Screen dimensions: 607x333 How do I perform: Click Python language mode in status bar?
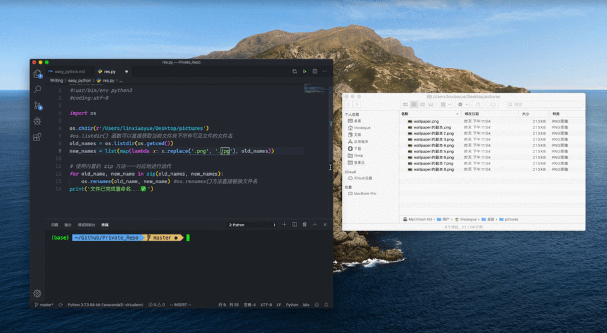(x=292, y=305)
